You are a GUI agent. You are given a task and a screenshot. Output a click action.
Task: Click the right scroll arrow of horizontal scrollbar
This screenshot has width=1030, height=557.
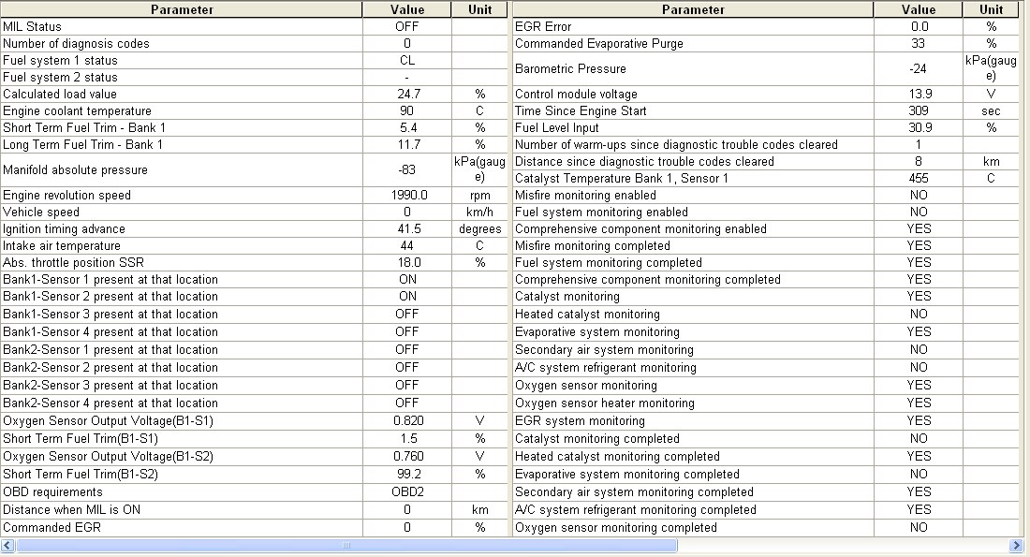[1016, 545]
